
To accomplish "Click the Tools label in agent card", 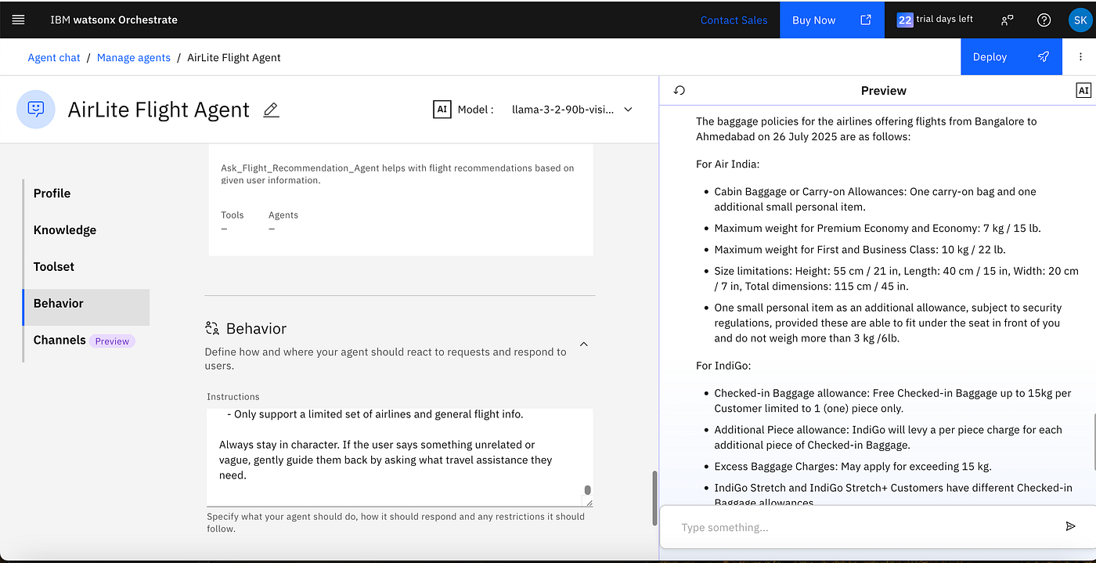I will click(x=232, y=215).
